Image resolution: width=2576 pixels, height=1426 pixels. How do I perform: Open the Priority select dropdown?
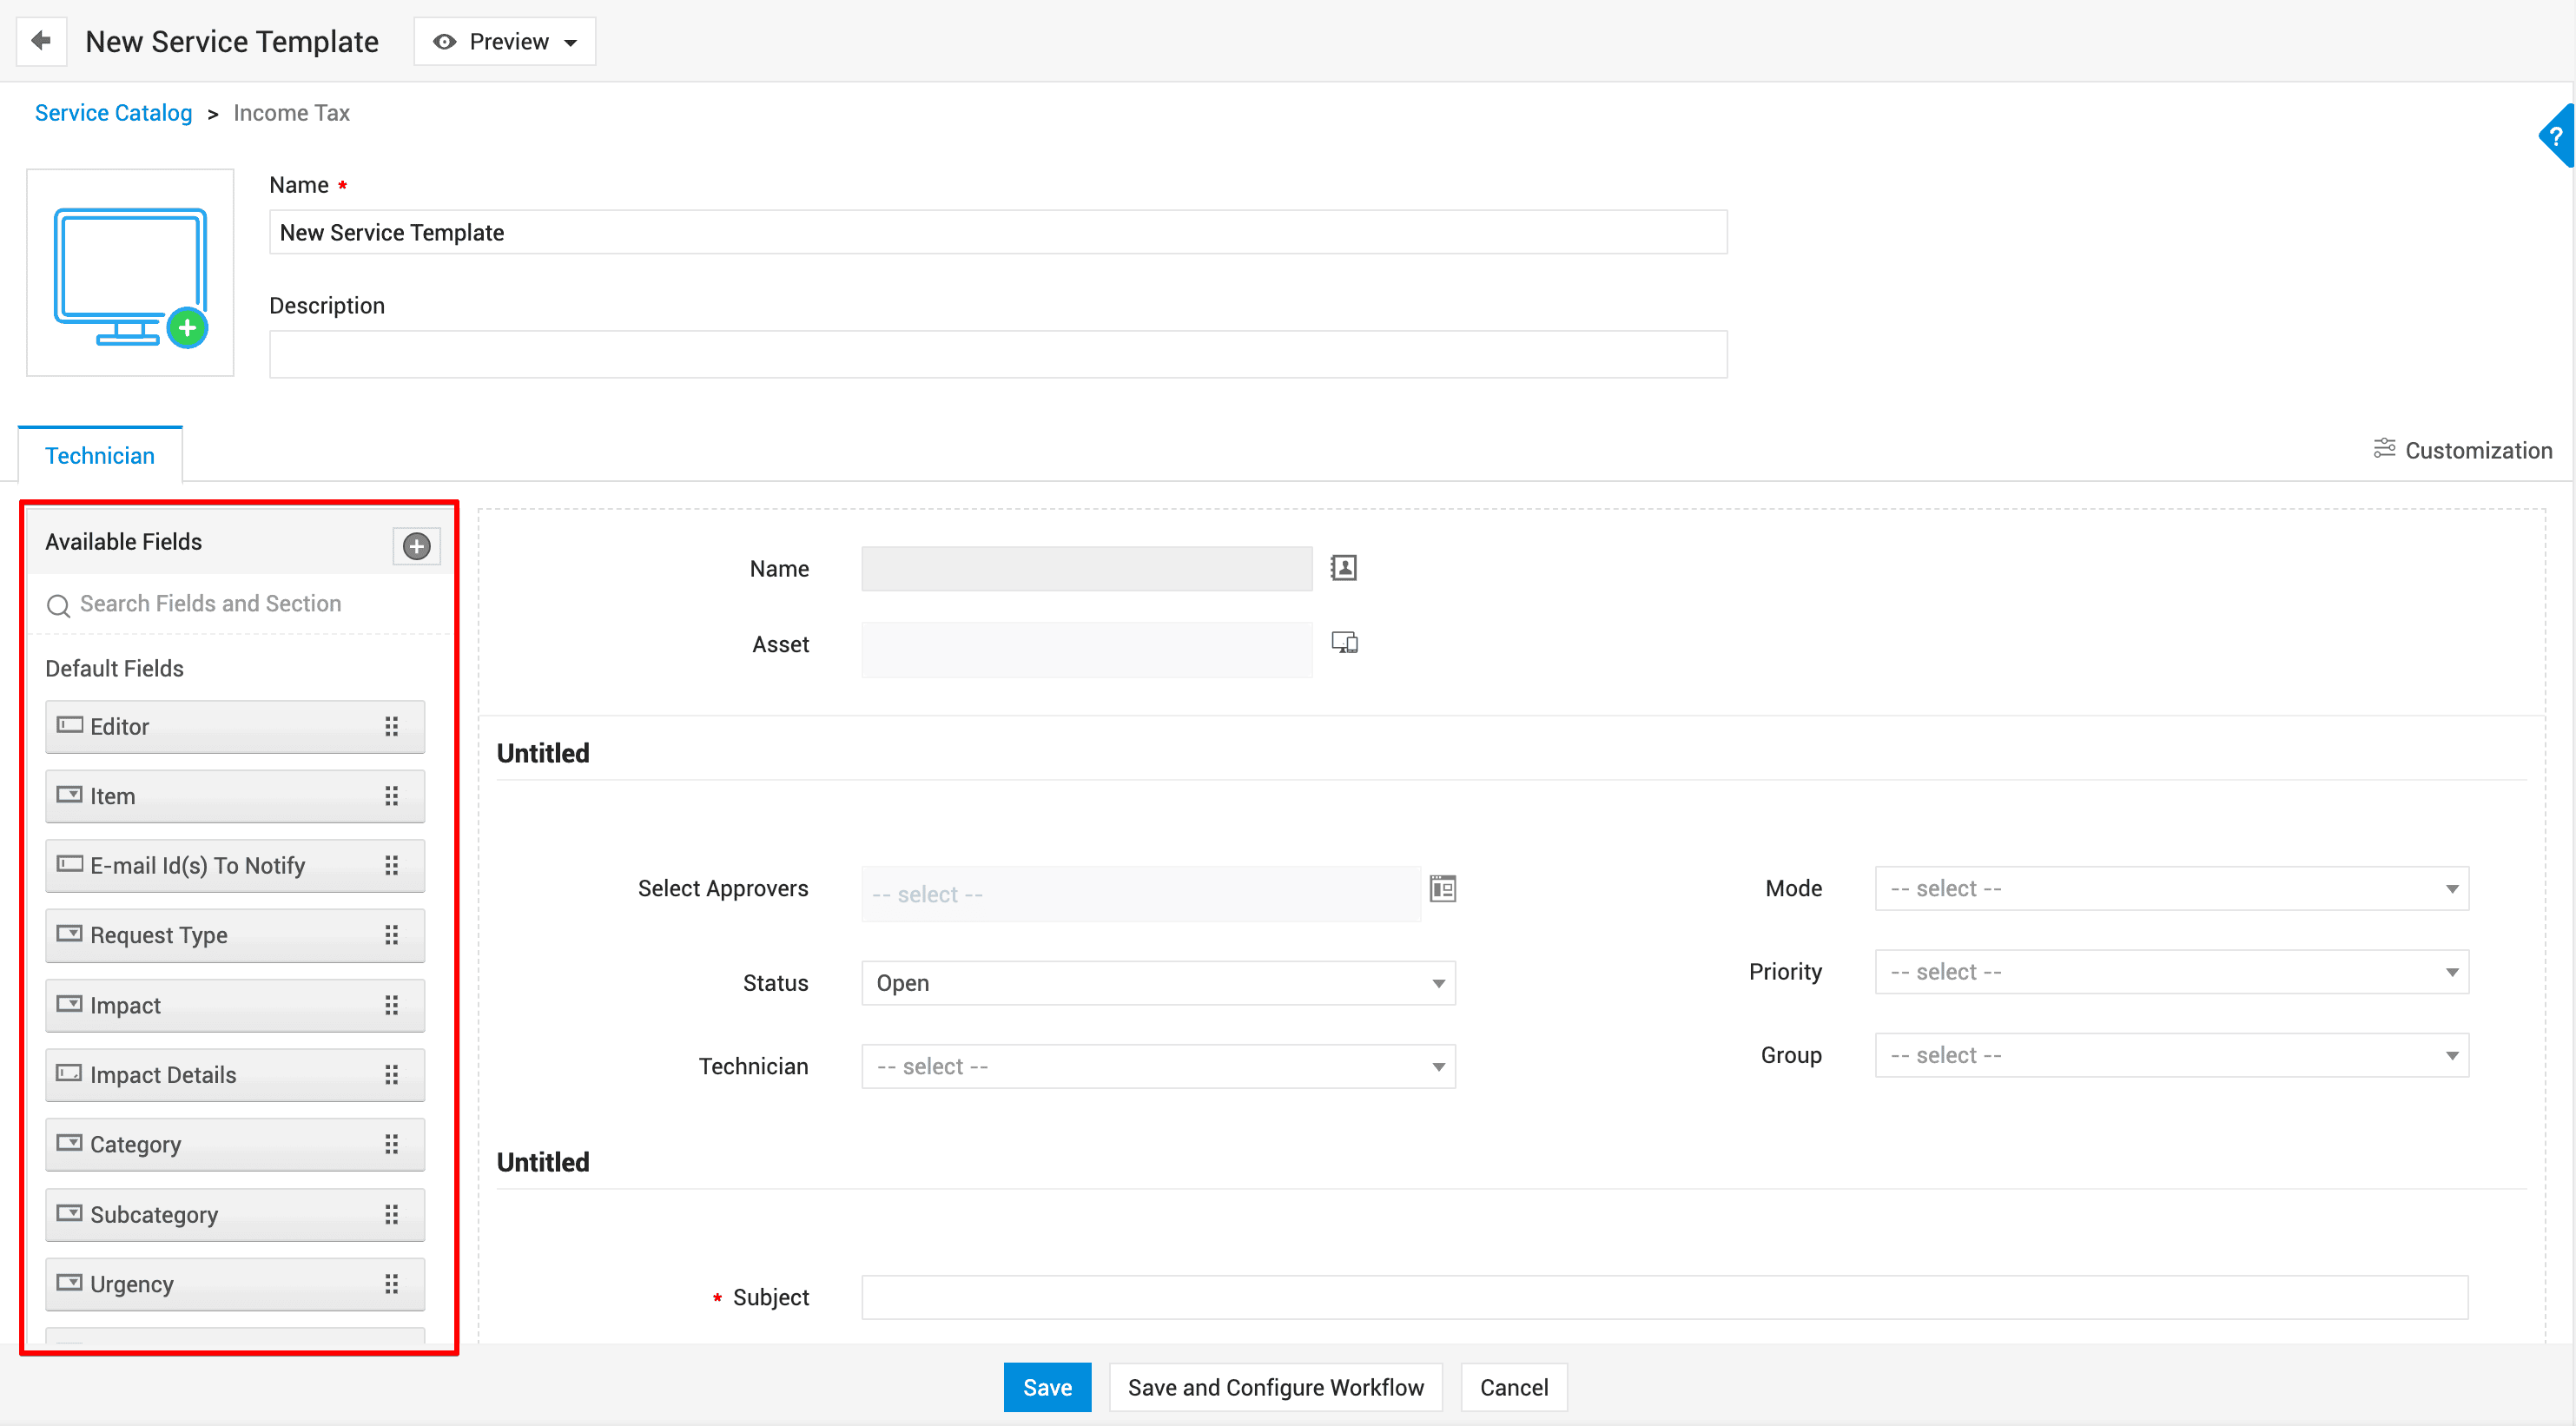click(2170, 972)
